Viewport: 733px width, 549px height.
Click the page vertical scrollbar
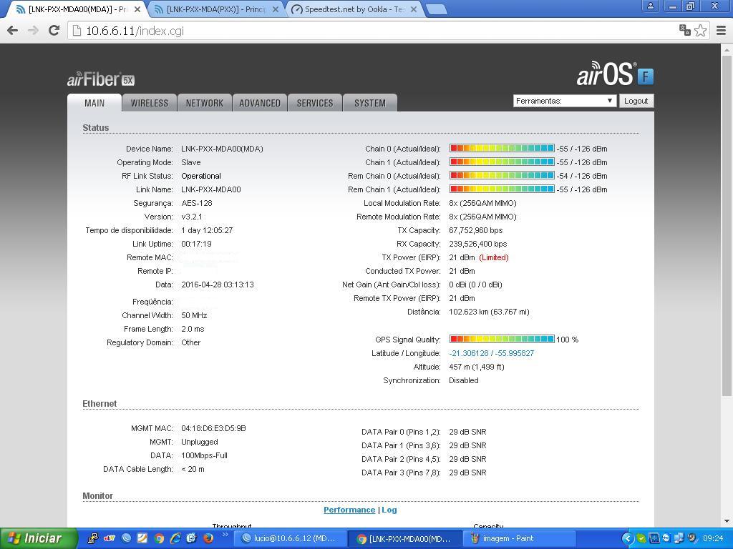point(727,227)
